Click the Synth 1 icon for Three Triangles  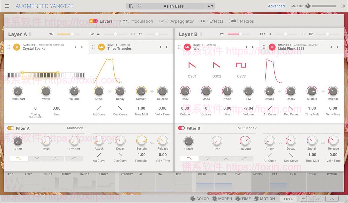101,47
